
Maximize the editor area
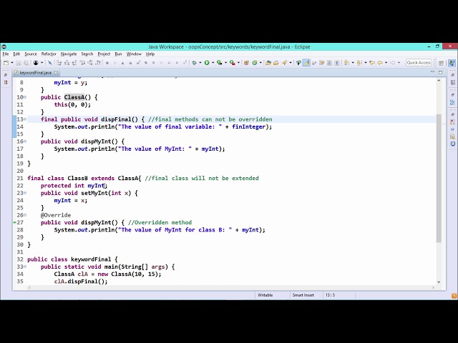coord(441,72)
